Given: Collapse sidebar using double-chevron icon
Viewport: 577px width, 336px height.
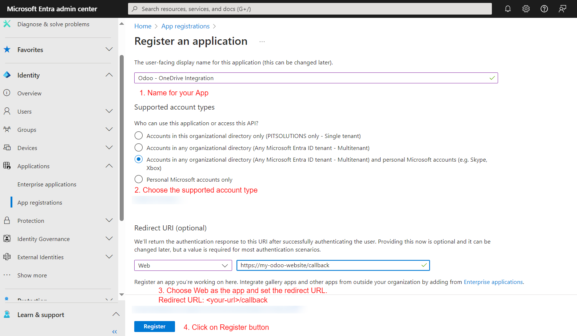Looking at the screenshot, I should tap(115, 332).
